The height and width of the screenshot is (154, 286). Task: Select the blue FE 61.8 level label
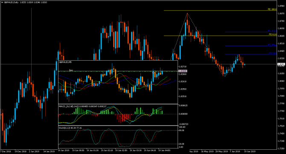[x=272, y=53]
